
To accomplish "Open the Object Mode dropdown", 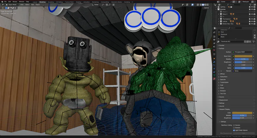I will point(12,4).
